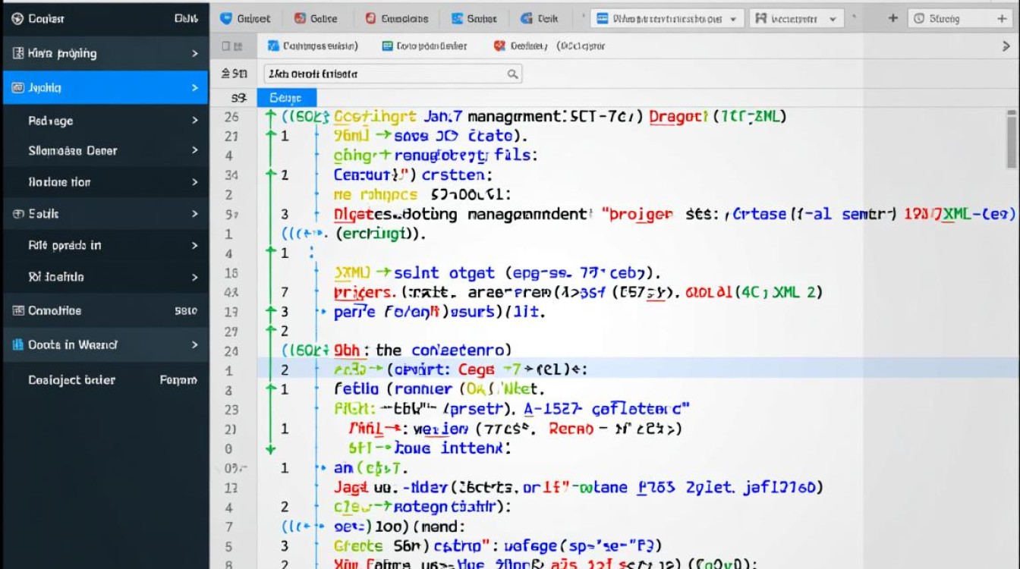
Task: Open the dropdown arrow on the wide blue-icon tab selector
Action: pos(733,19)
